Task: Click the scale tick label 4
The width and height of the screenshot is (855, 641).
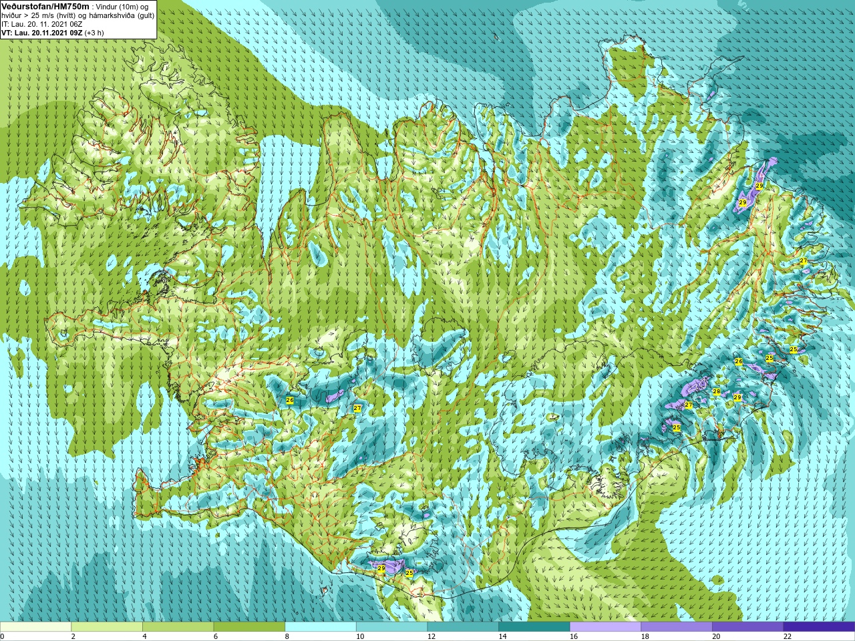Action: point(144,636)
